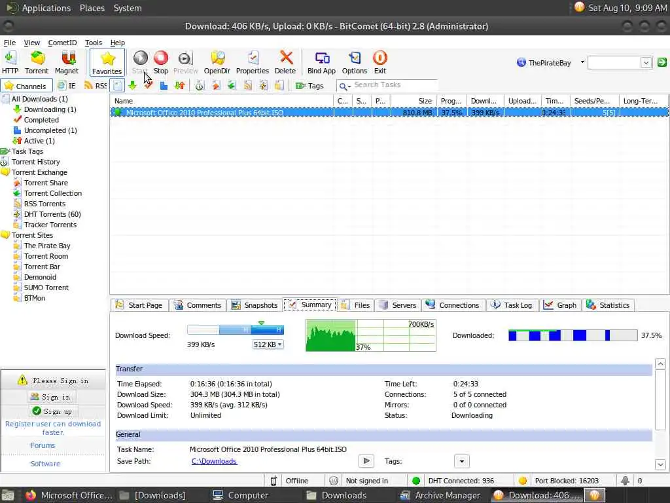Screen dimensions: 670x503
Task: Toggle the Active tasks filter icon
Action: click(179, 86)
